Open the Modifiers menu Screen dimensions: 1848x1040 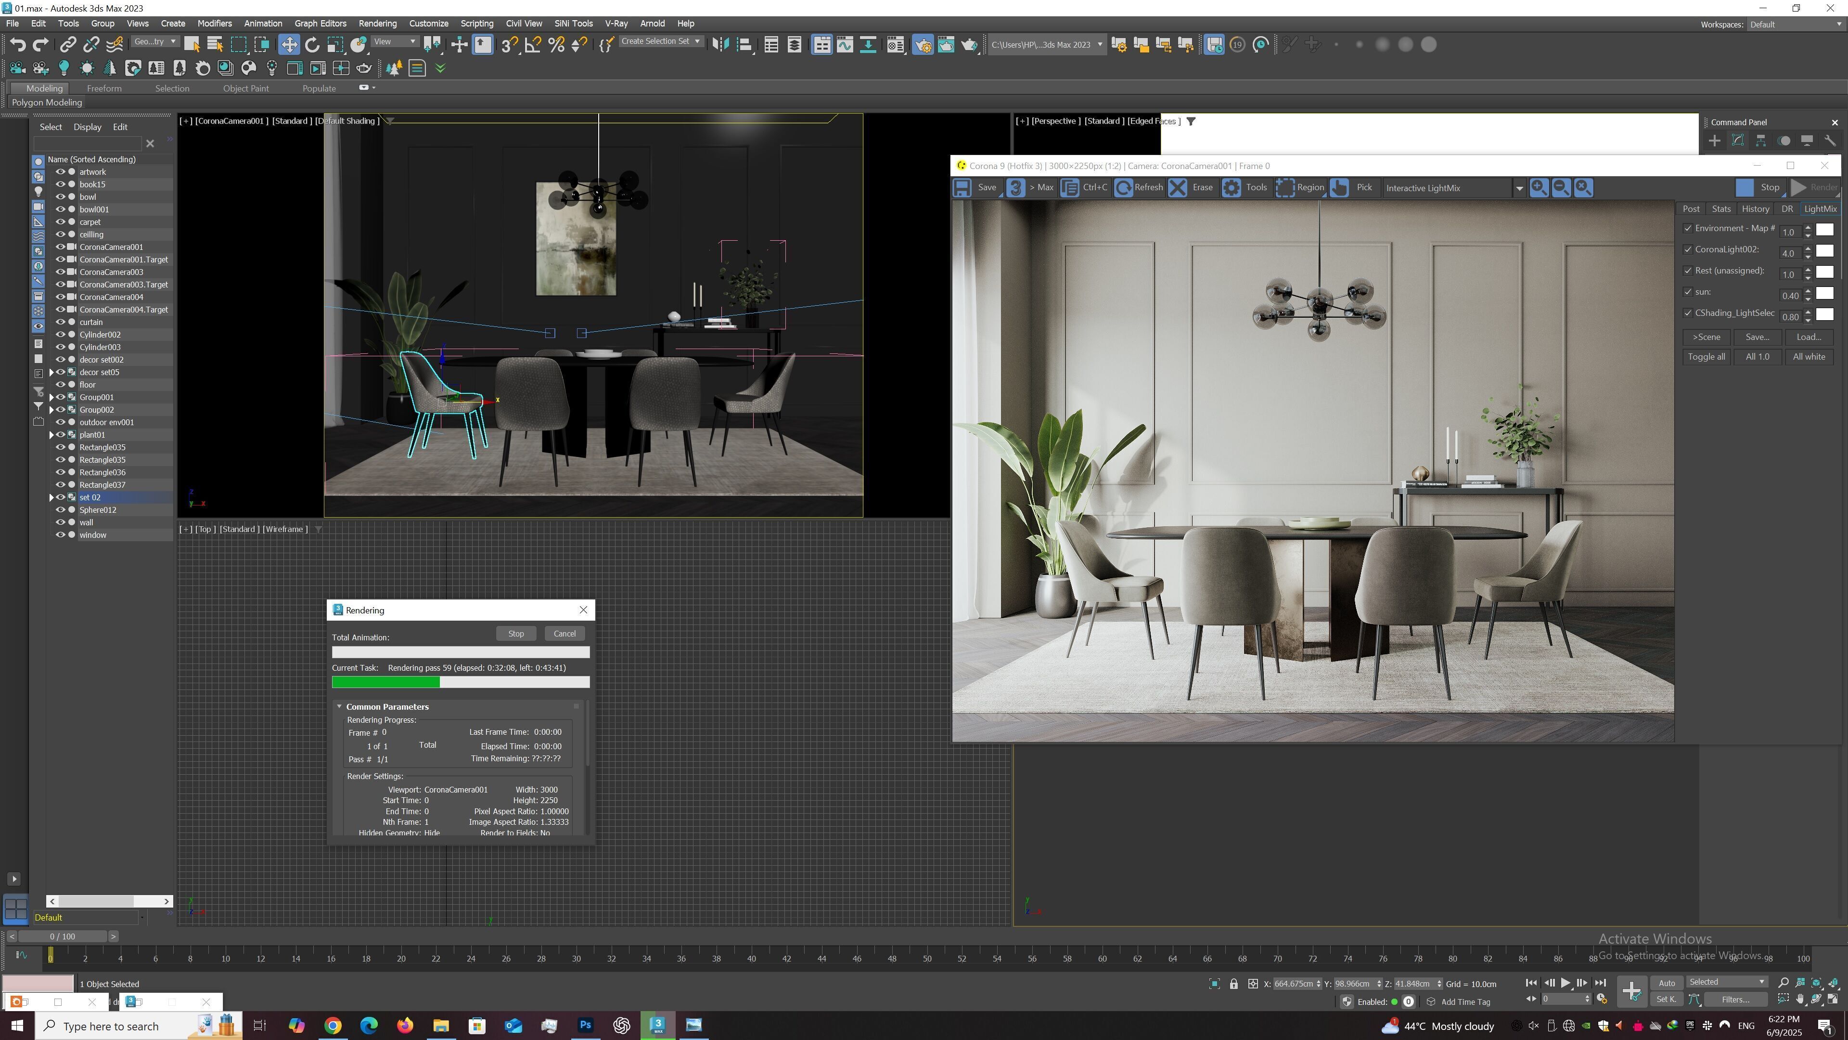[x=215, y=24]
